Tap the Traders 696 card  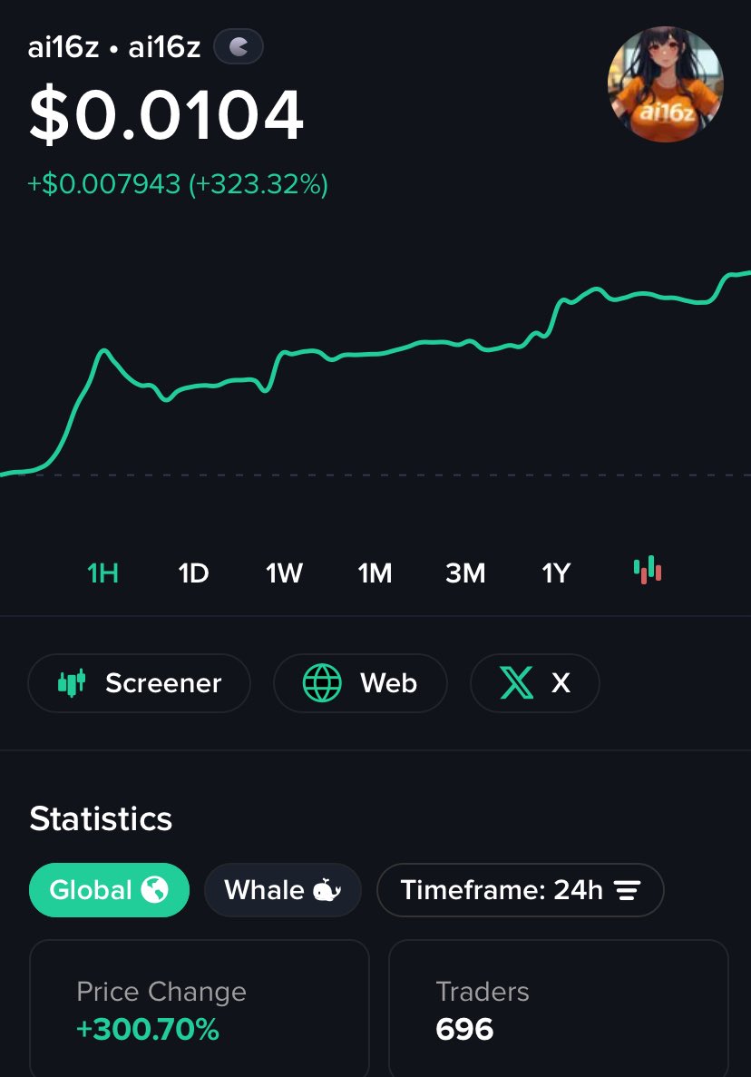[558, 1008]
